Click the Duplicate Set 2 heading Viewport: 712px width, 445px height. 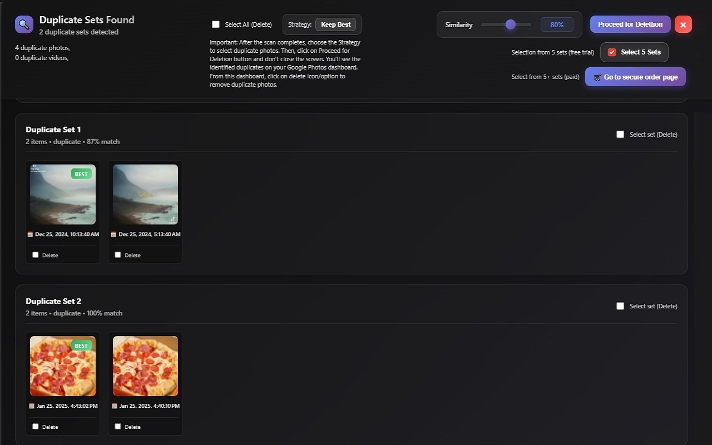[x=53, y=301]
